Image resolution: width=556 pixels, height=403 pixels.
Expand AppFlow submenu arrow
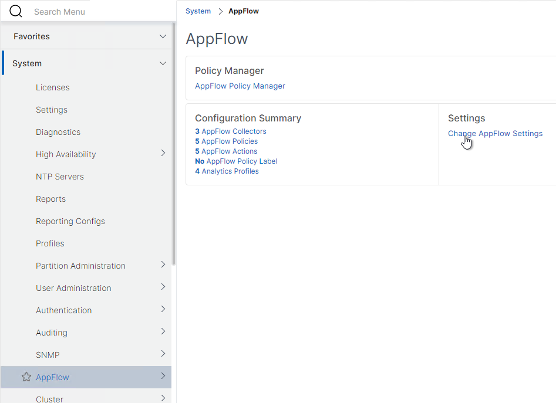tap(163, 376)
